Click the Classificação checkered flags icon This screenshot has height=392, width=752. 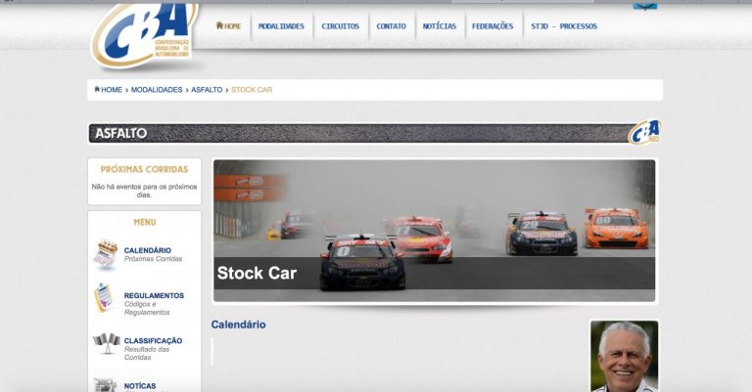106,343
